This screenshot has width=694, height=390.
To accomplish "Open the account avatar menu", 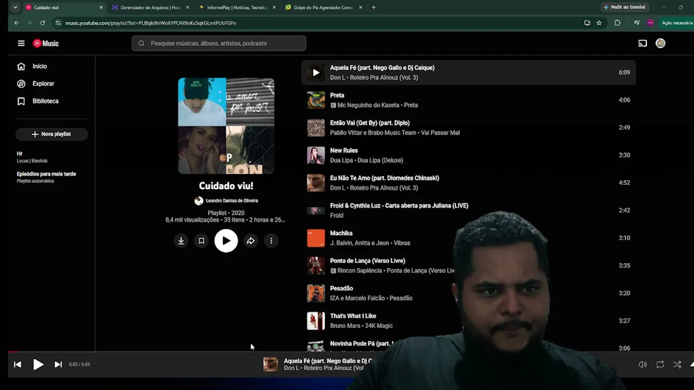I will click(x=660, y=43).
